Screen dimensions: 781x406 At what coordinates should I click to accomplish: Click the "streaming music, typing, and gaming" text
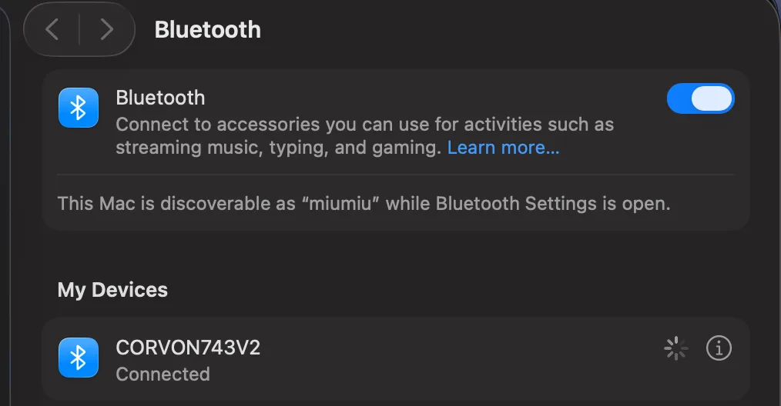[278, 148]
